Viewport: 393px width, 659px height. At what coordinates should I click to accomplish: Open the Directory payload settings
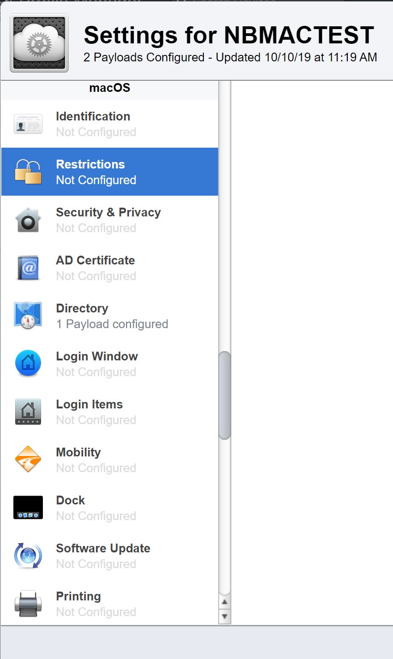109,316
